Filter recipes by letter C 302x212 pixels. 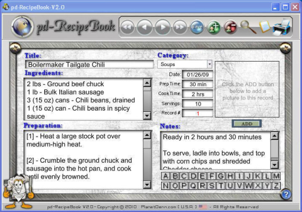coord(184,176)
